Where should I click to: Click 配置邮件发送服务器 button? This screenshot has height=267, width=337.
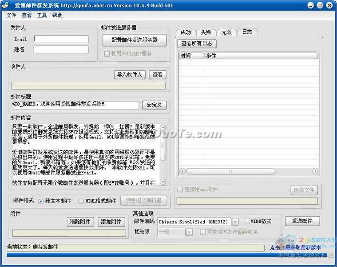pos(135,40)
